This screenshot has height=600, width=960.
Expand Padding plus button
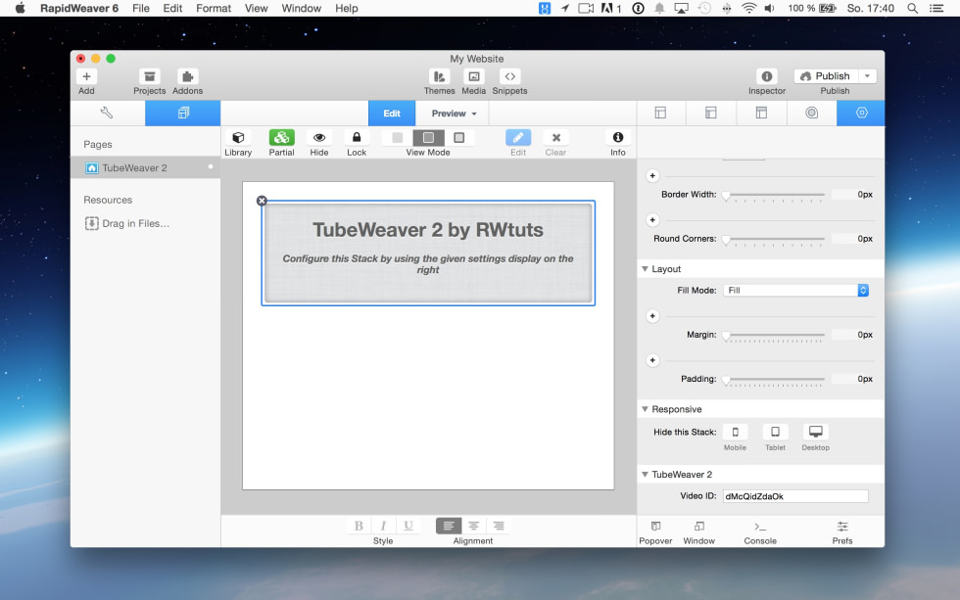[652, 360]
